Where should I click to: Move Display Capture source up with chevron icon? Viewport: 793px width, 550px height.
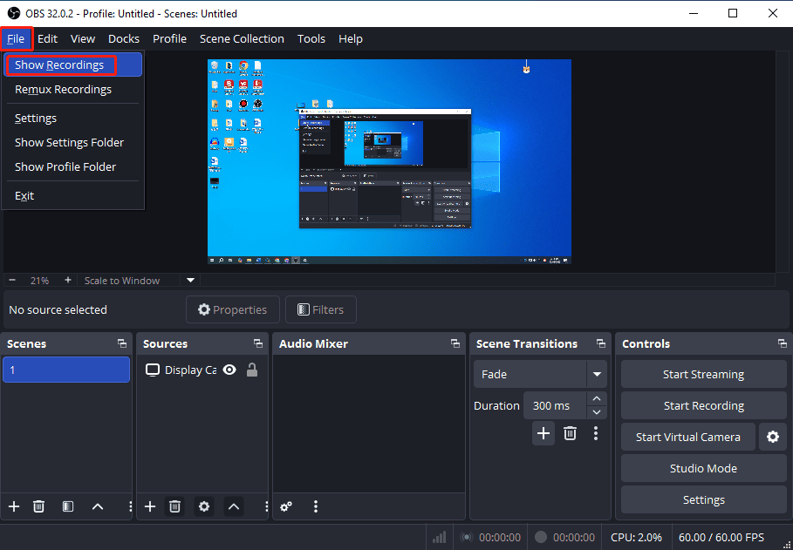233,506
